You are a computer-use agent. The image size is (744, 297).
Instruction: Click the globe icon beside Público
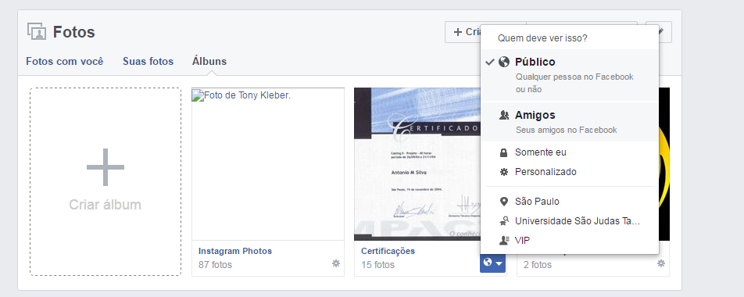coord(504,63)
